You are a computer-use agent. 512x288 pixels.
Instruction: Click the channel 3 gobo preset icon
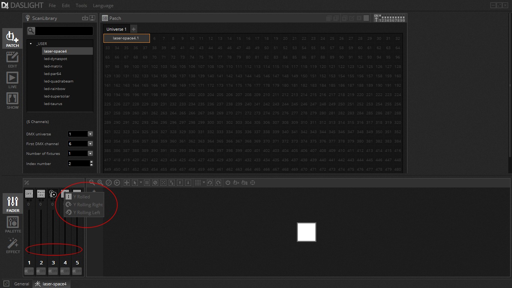(x=53, y=193)
